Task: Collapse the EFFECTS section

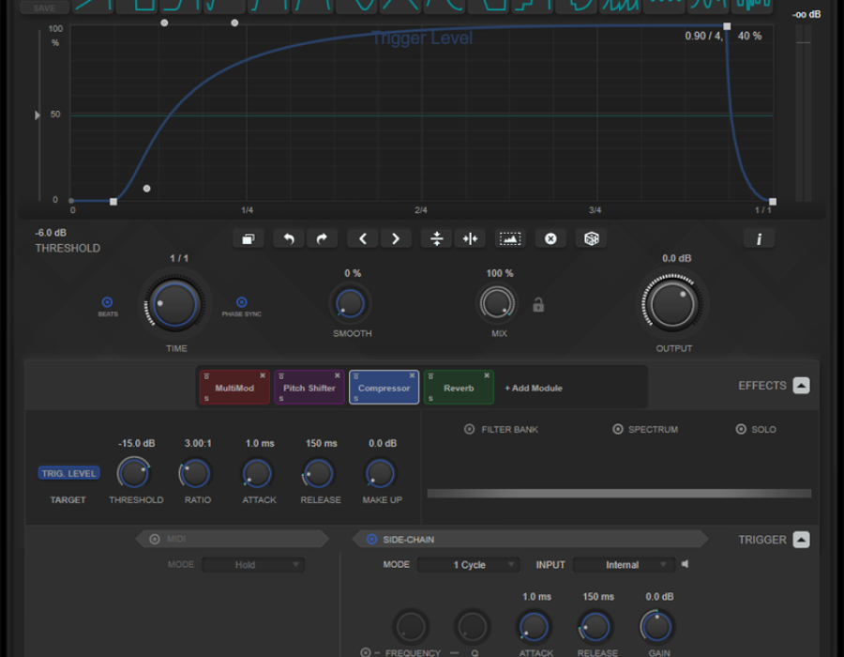Action: tap(801, 386)
